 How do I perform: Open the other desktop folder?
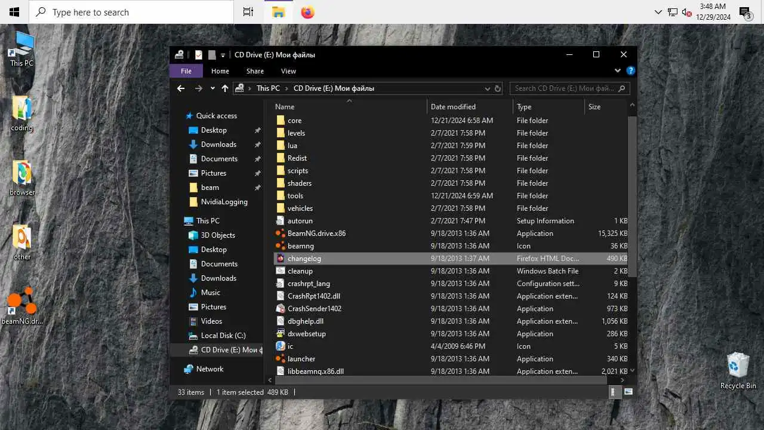22,242
